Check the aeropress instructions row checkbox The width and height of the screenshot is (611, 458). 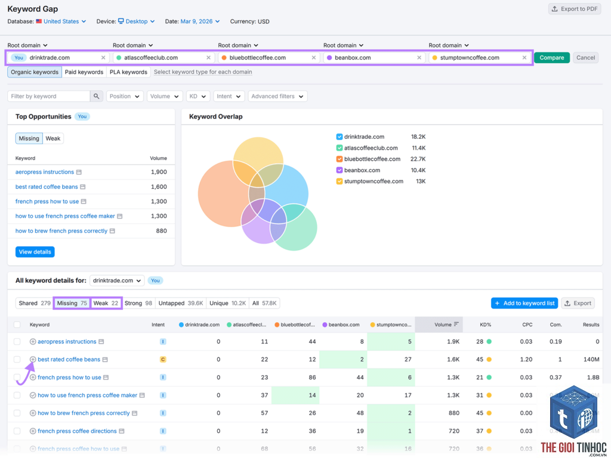click(x=17, y=342)
